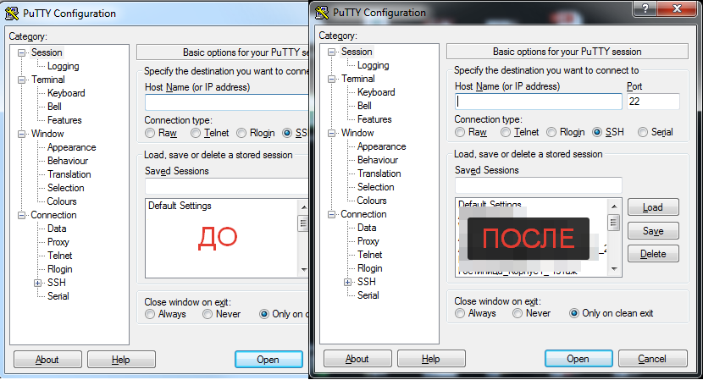703x380 pixels.
Task: Select Logging in left category tree
Action: [64, 66]
